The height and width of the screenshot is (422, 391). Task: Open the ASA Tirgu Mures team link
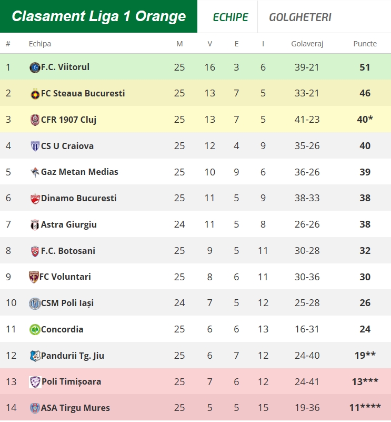click(75, 408)
